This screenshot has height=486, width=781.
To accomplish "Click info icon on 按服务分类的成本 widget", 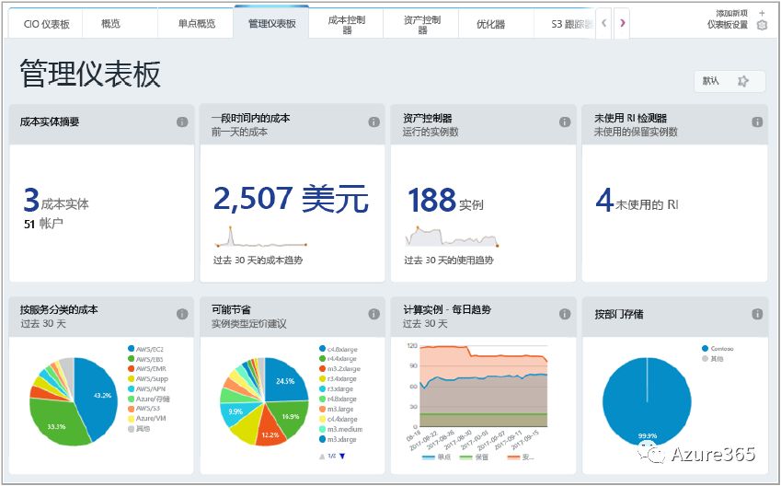I will tap(182, 314).
